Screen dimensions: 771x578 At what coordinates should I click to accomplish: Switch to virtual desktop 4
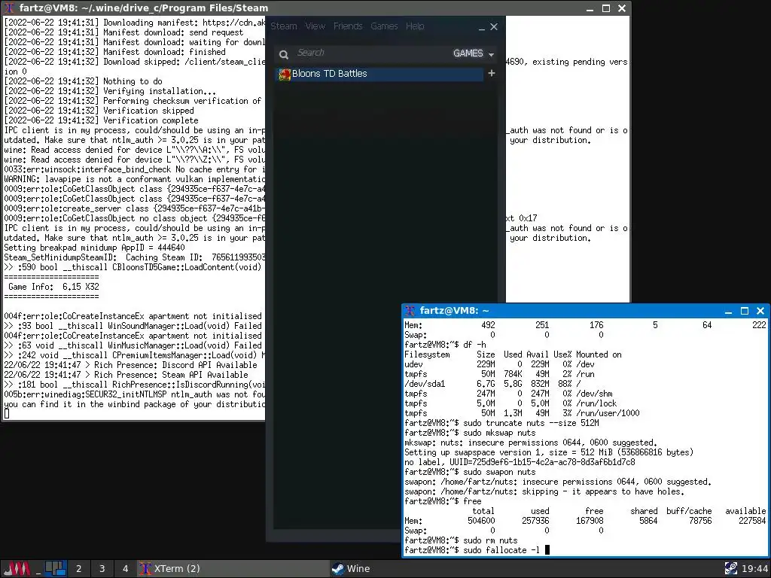pyautogui.click(x=126, y=569)
